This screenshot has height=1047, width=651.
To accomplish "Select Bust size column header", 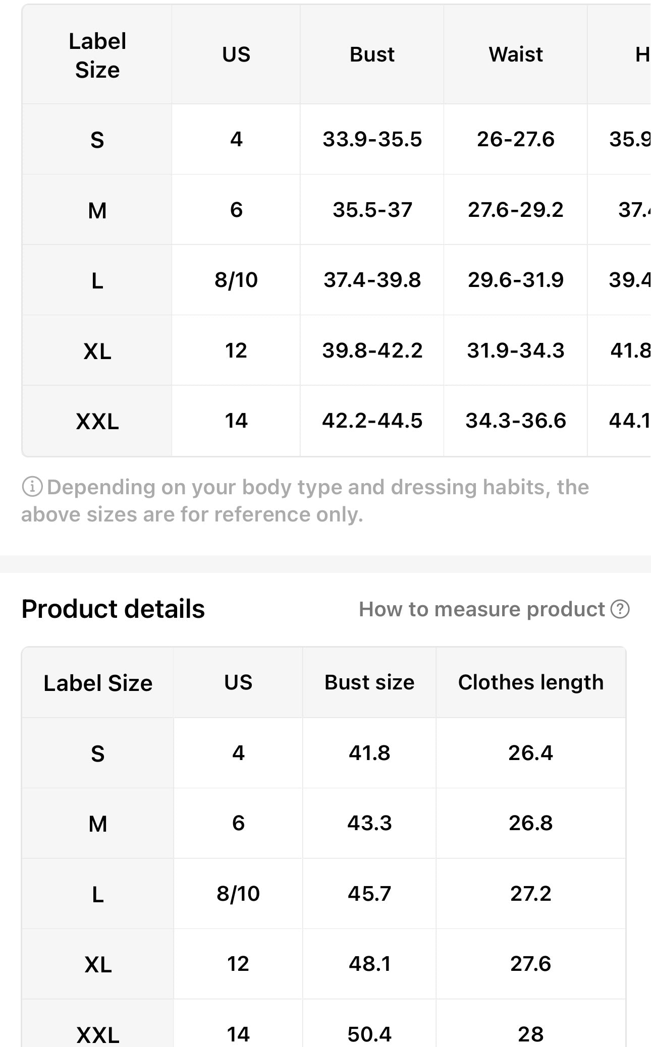I will point(369,682).
